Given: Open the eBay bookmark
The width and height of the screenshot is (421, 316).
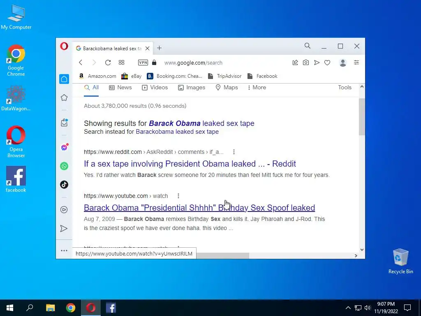Looking at the screenshot, I should (131, 76).
